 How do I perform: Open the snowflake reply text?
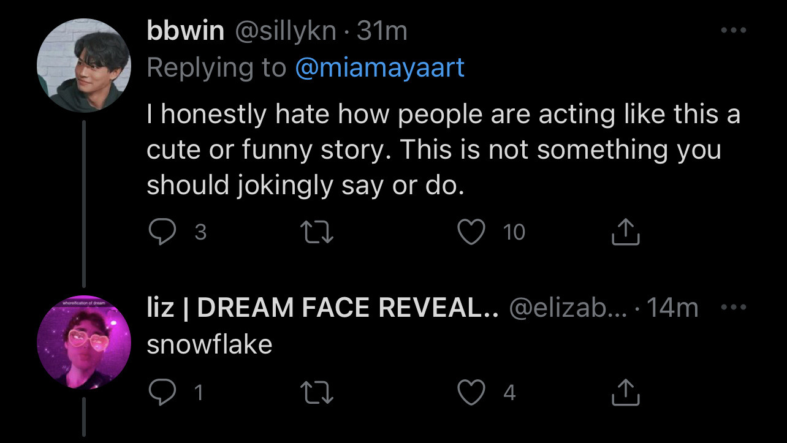[210, 344]
